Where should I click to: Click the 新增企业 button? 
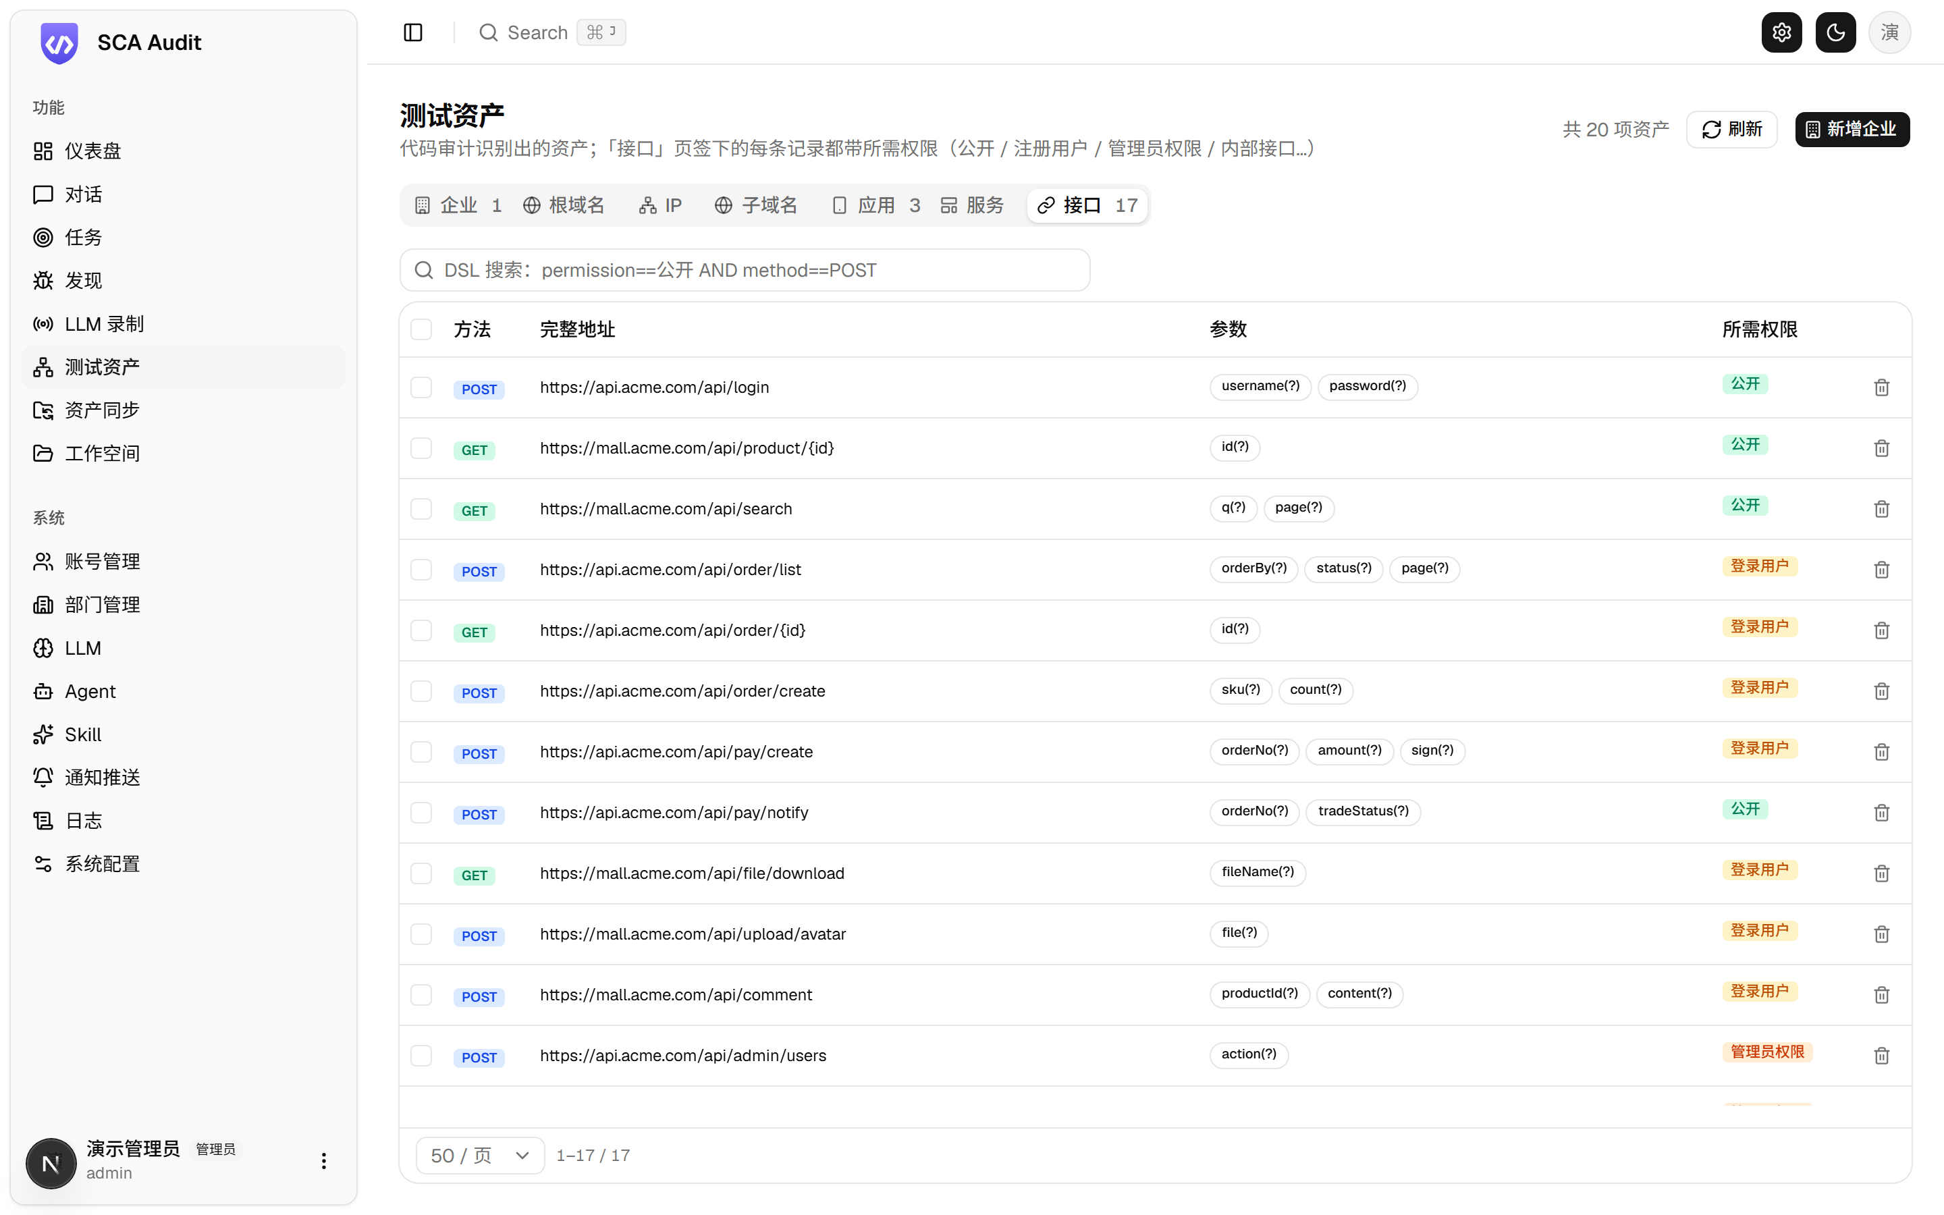point(1852,130)
